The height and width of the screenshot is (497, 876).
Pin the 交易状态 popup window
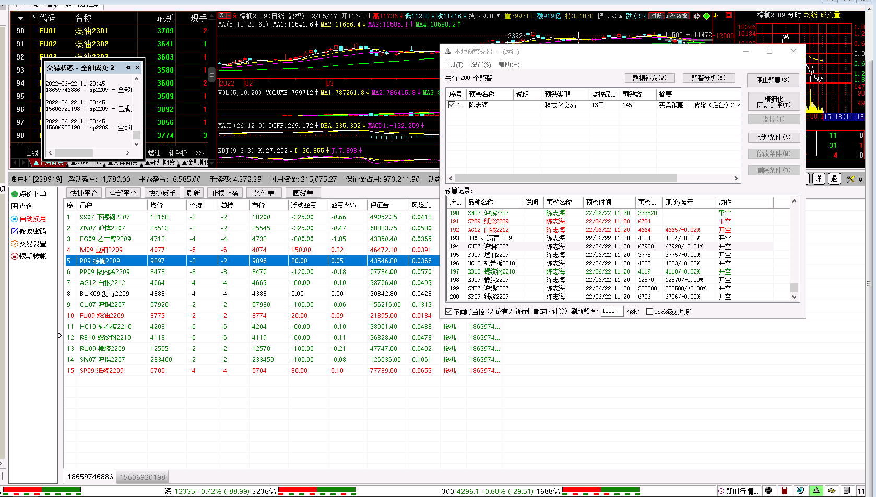point(128,68)
